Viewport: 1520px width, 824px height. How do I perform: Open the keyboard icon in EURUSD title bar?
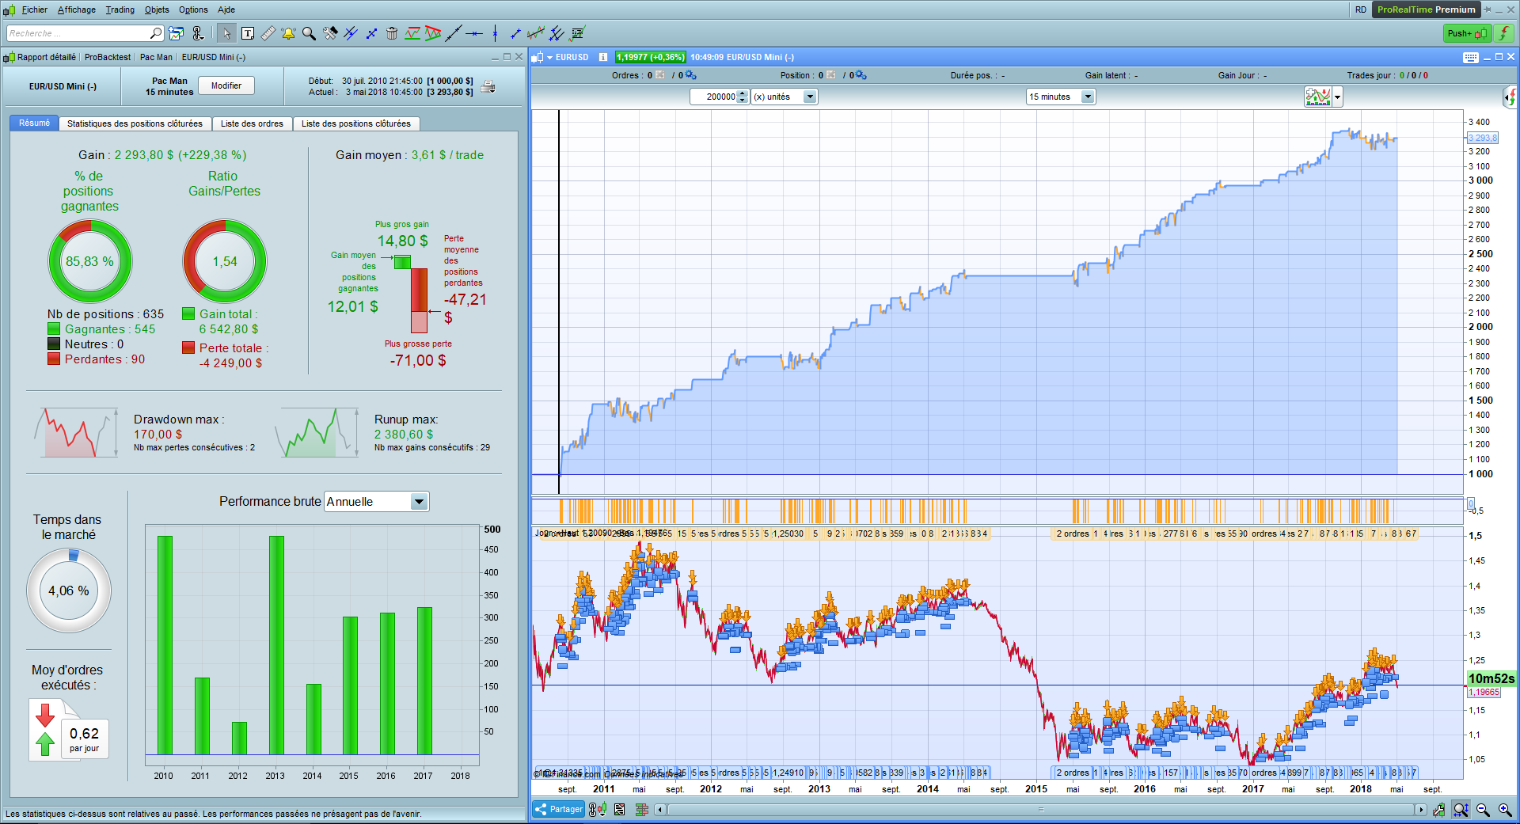point(1471,57)
